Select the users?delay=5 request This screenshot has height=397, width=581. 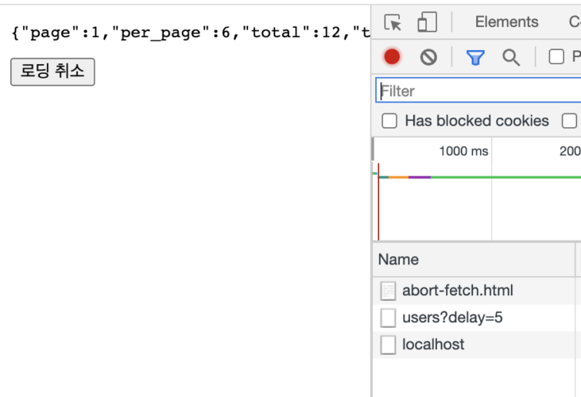[x=452, y=318]
